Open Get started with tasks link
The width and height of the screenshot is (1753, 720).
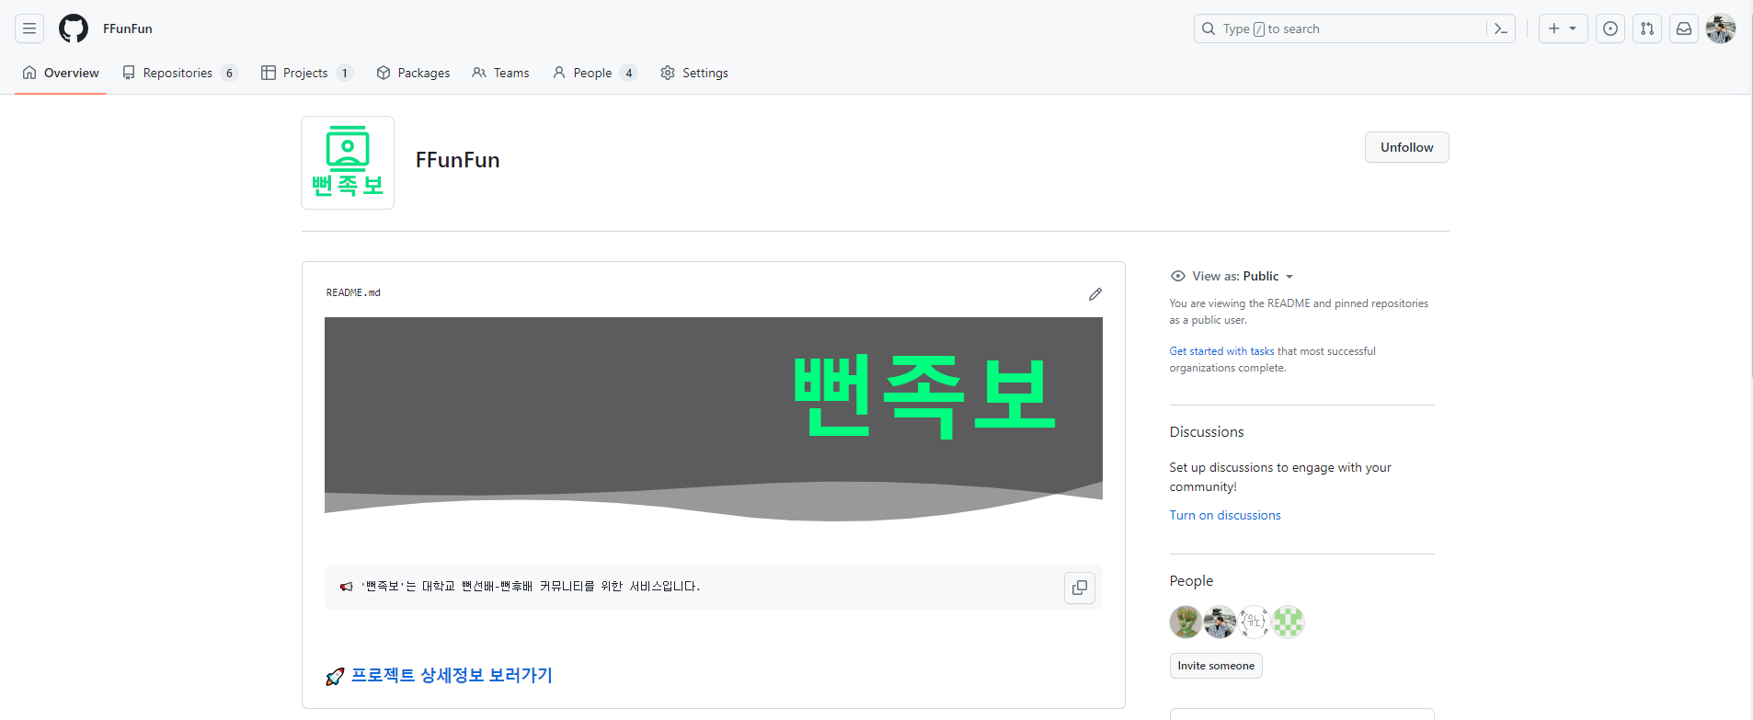(x=1221, y=351)
